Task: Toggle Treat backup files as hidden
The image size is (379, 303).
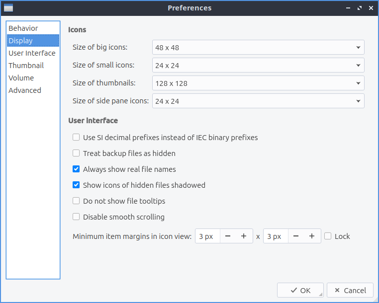Action: [76, 153]
